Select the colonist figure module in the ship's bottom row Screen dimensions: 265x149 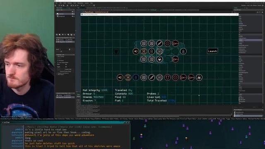159,59
